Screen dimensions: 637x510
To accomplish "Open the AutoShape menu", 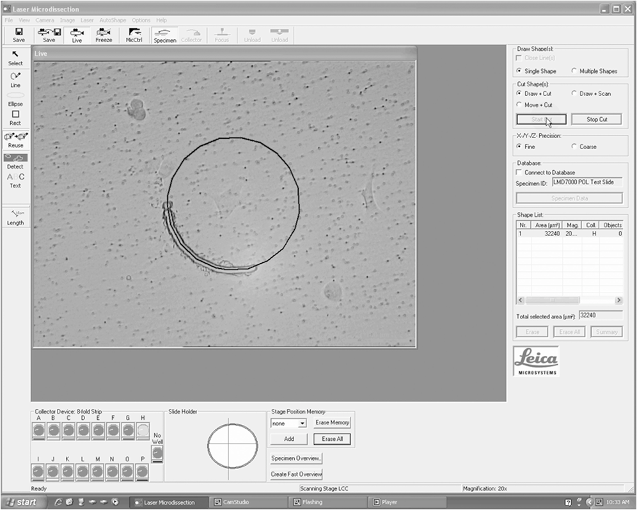I will [x=113, y=20].
